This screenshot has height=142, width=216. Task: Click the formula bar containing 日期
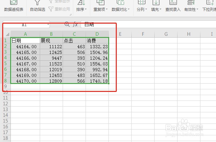pos(148,25)
